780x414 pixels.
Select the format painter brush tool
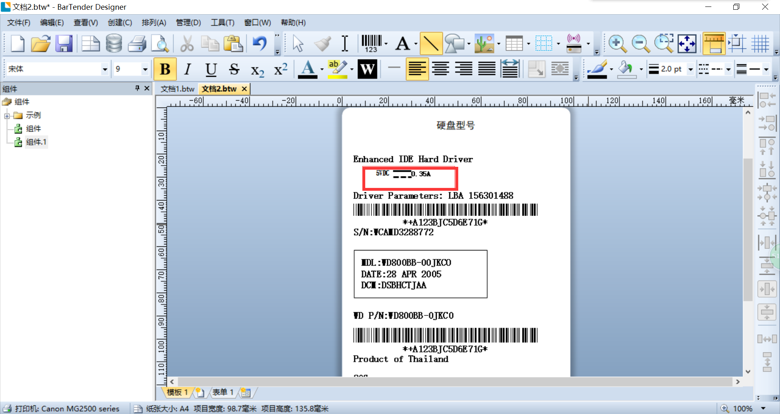pos(323,43)
